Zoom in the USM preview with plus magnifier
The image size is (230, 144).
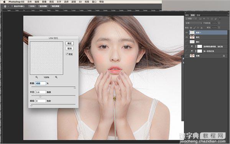[x=56, y=77]
